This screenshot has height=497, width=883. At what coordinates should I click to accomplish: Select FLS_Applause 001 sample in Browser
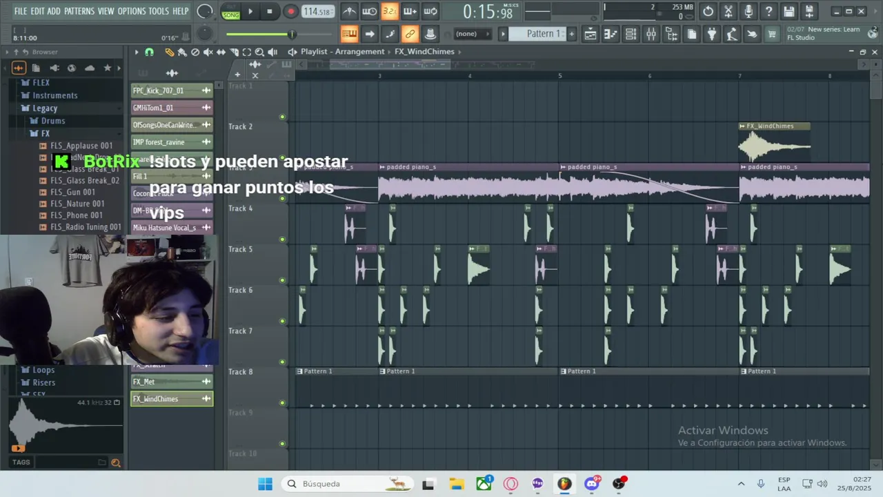point(81,146)
